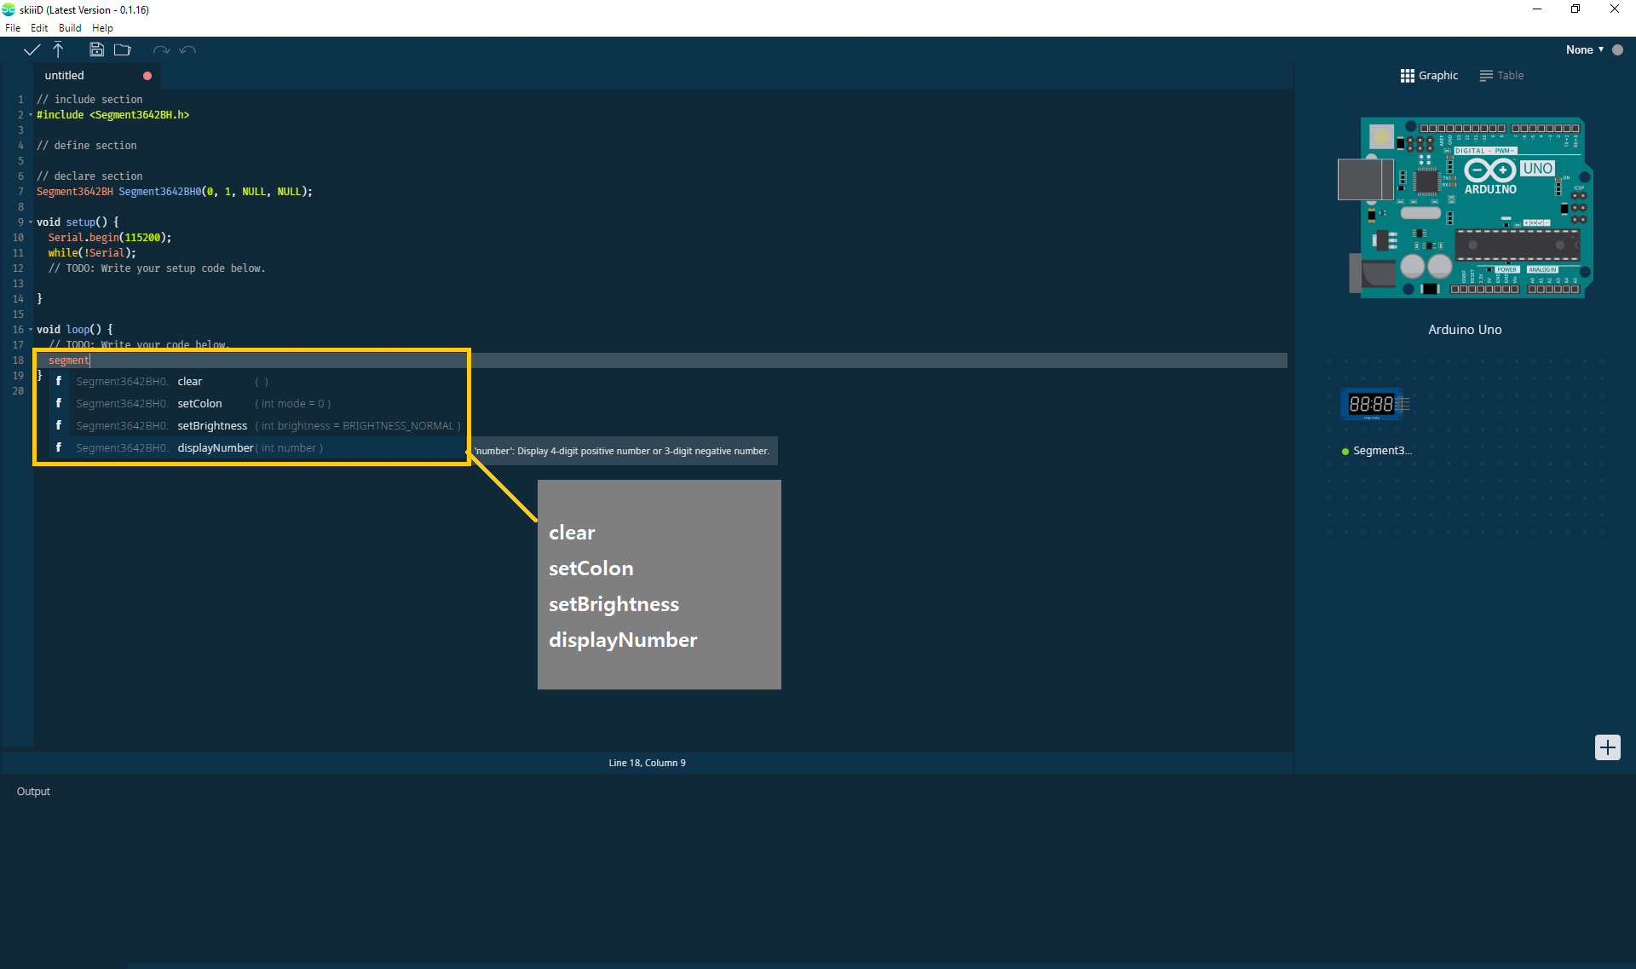The height and width of the screenshot is (969, 1636).
Task: Click the upload sketch icon
Action: click(x=58, y=49)
